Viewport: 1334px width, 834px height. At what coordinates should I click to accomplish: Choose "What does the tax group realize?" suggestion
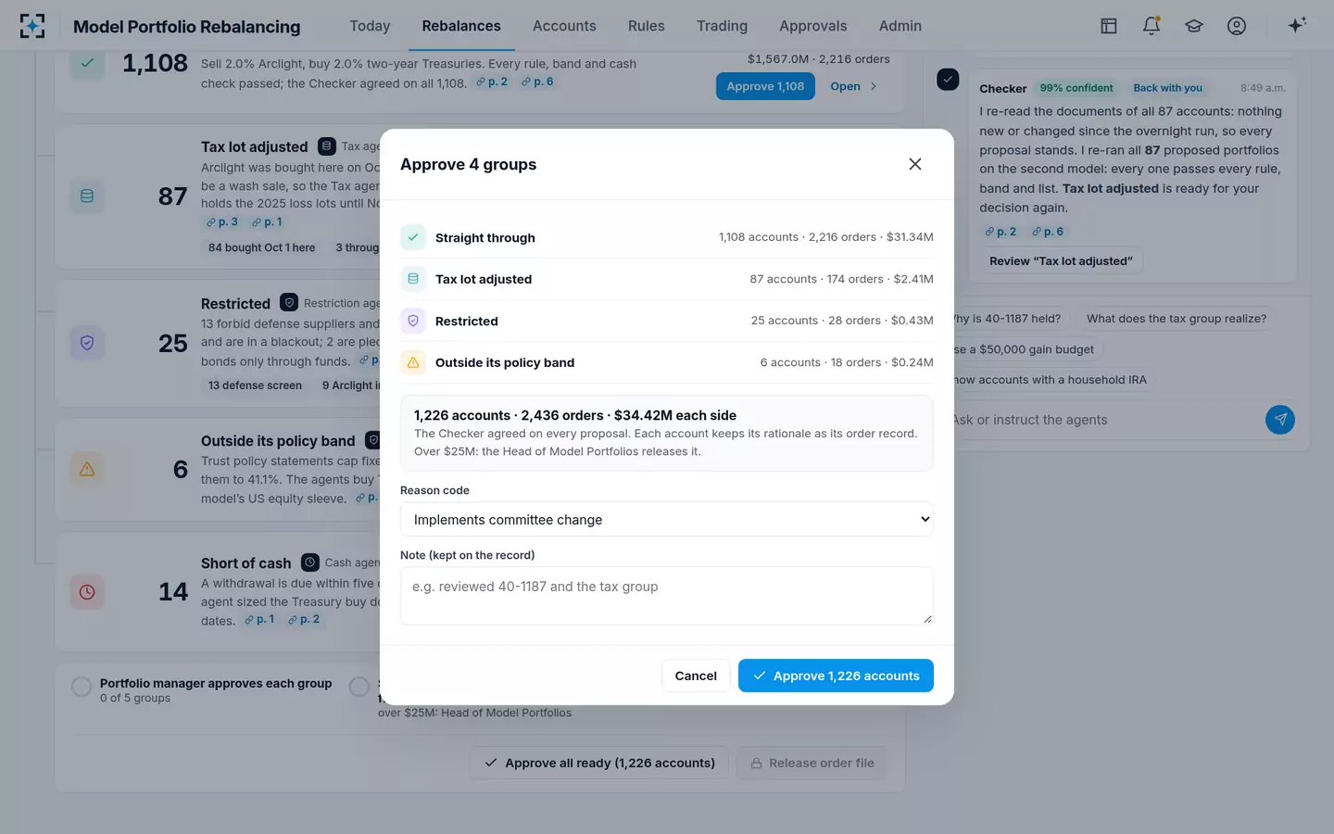pos(1177,319)
